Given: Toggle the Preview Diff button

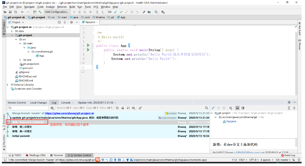Looking at the screenshot, I should [x=243, y=108].
